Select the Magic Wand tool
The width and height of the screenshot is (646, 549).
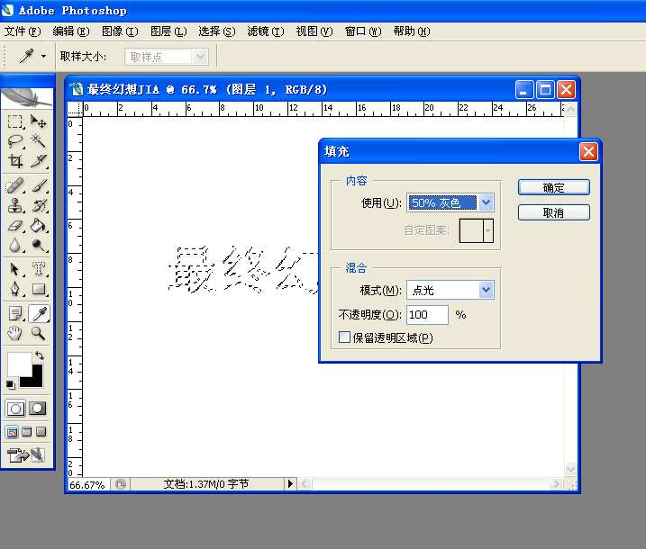[x=39, y=141]
